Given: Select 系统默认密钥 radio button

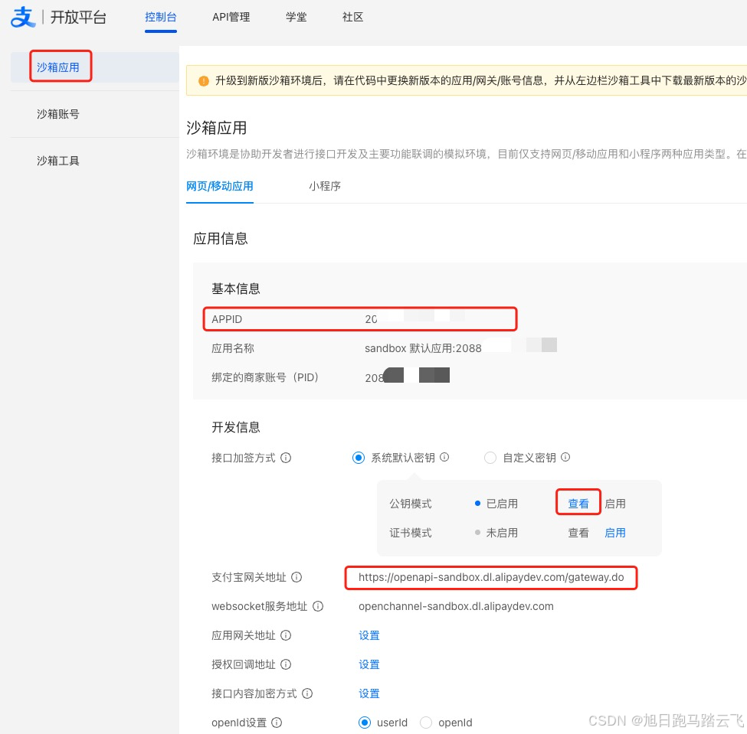Looking at the screenshot, I should pyautogui.click(x=359, y=458).
